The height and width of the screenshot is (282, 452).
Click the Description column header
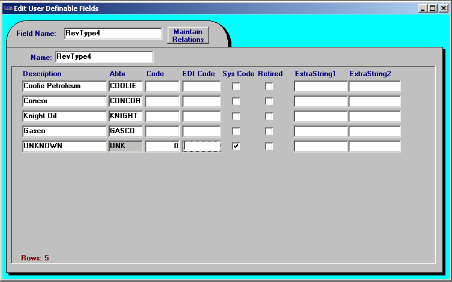coord(42,74)
